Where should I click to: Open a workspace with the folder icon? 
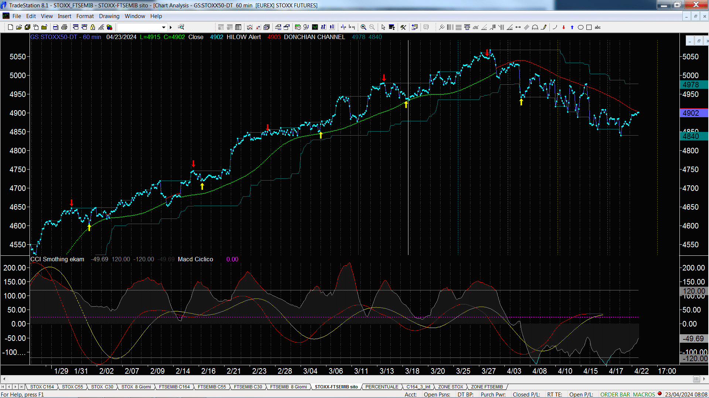pyautogui.click(x=19, y=27)
